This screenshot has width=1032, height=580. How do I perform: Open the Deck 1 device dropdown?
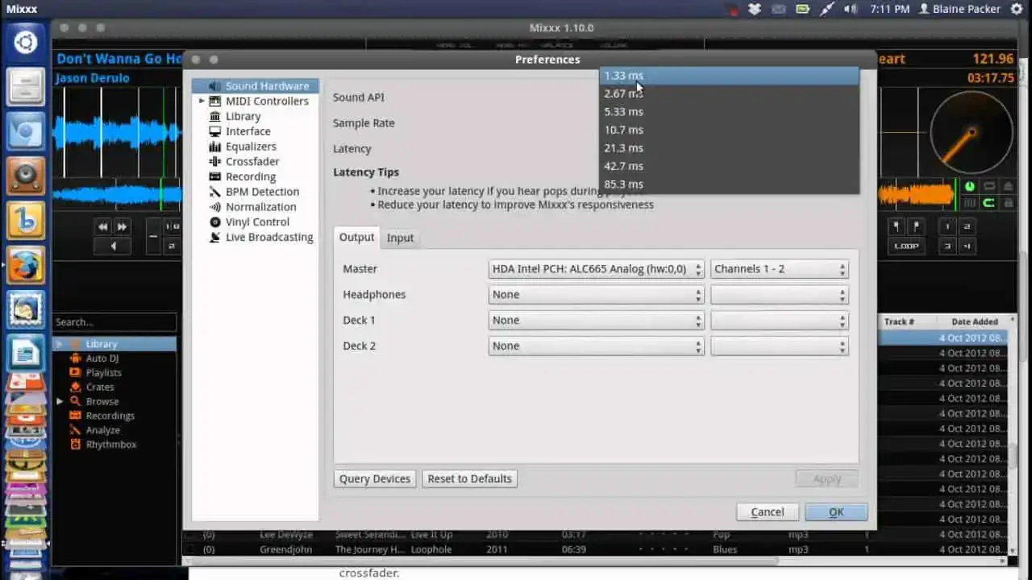pyautogui.click(x=597, y=321)
